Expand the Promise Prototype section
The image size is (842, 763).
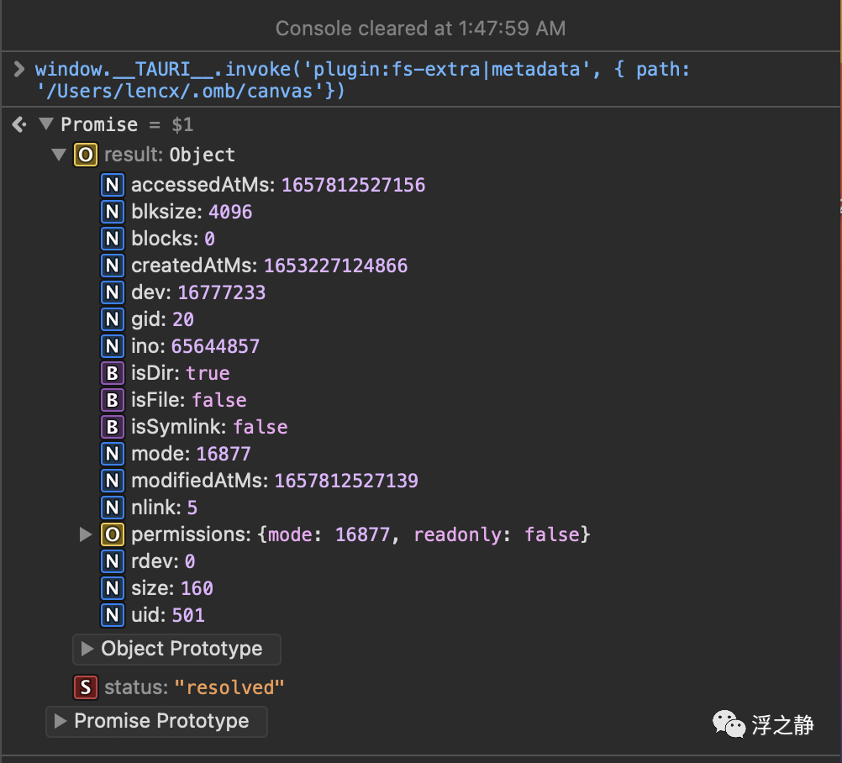[60, 721]
